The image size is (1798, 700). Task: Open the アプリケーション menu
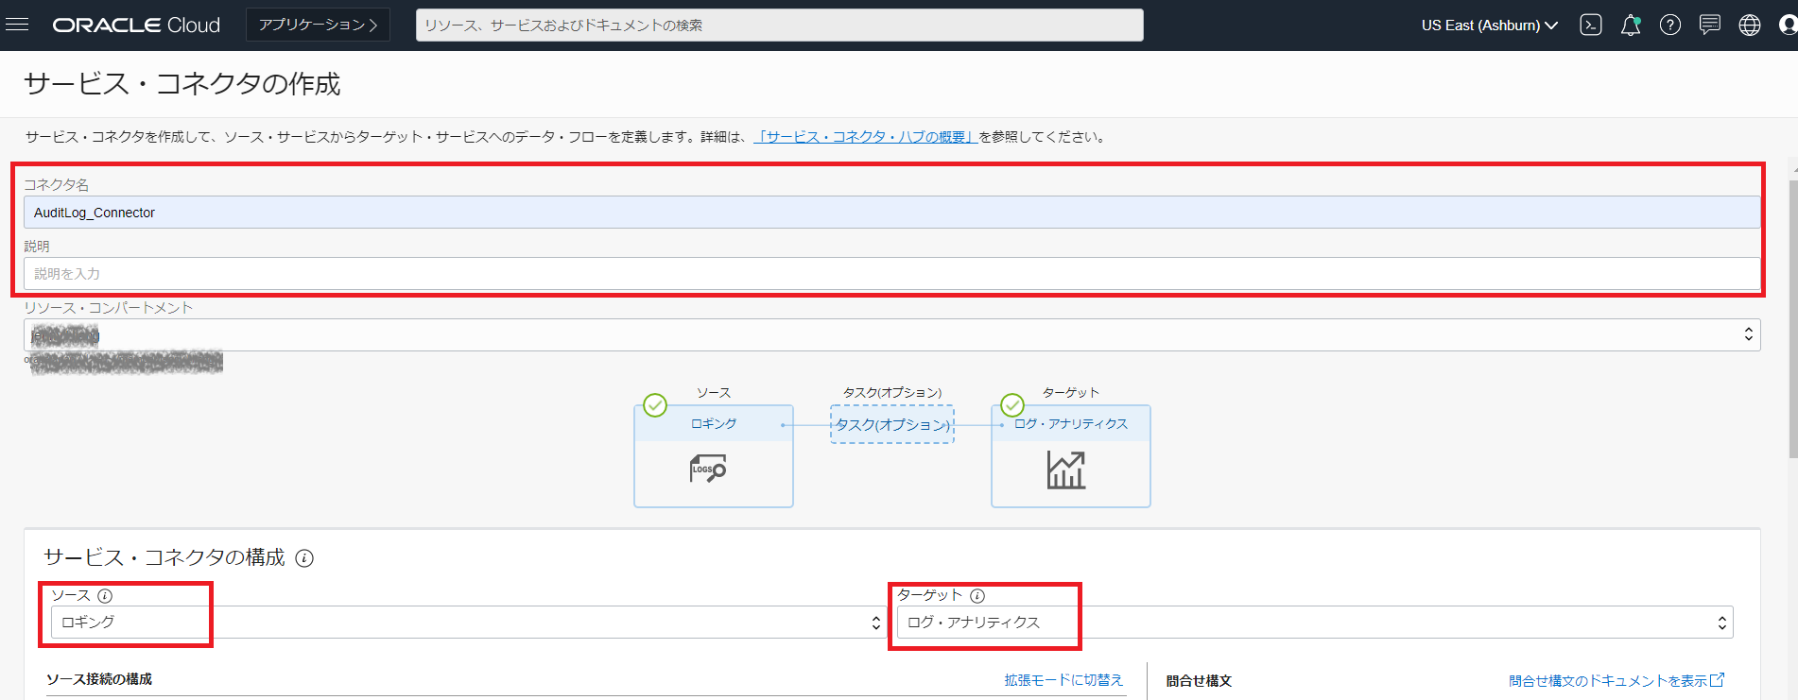coord(318,25)
